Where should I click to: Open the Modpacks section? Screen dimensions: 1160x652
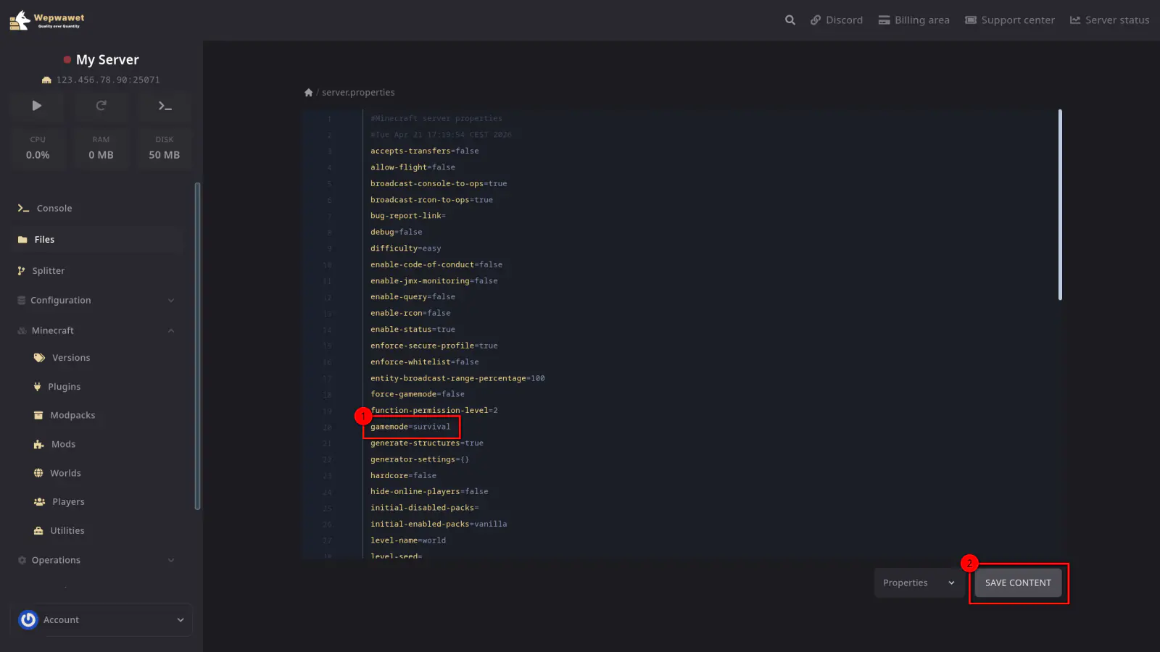[72, 415]
